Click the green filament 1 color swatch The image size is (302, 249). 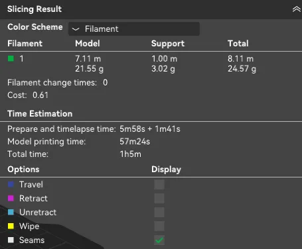11,58
